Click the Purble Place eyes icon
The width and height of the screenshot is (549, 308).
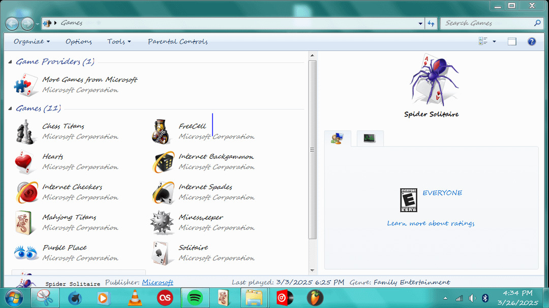(x=25, y=253)
